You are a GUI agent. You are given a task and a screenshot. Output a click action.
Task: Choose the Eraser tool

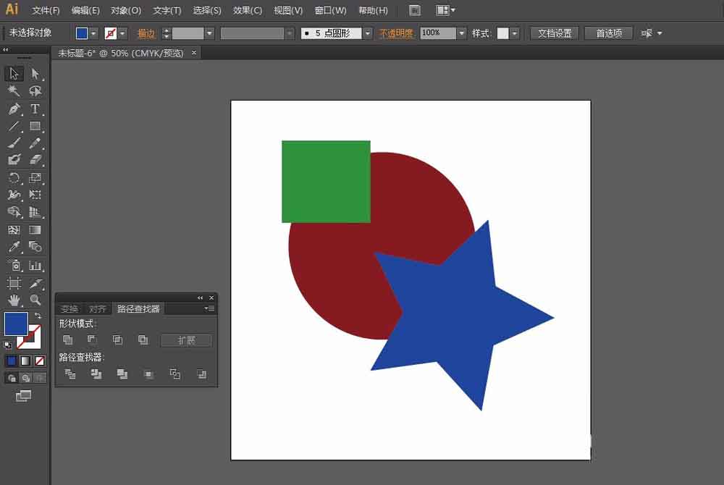[35, 160]
